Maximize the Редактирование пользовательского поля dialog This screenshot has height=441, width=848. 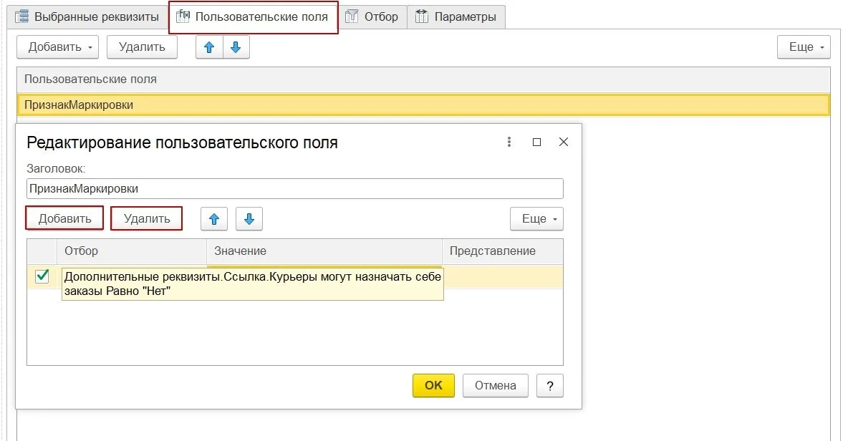536,142
